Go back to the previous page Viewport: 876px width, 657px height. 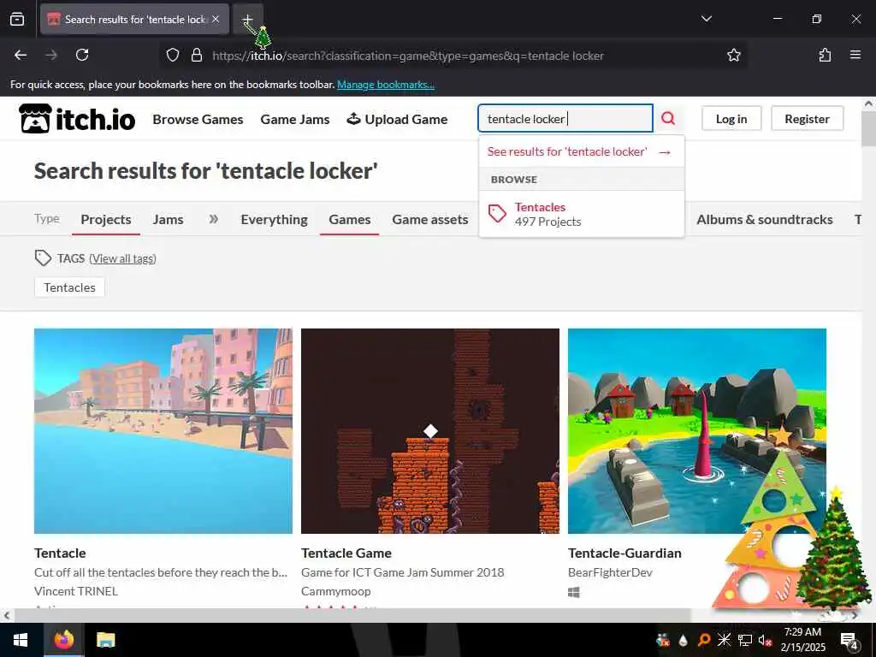(x=21, y=55)
